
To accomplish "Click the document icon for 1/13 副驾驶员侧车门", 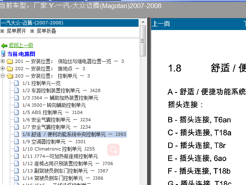I will tap(17, 171).
